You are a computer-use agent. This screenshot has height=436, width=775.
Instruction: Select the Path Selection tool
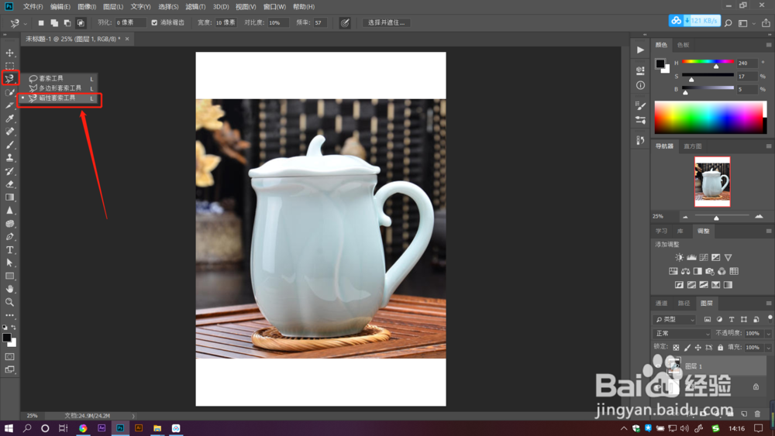coord(9,263)
